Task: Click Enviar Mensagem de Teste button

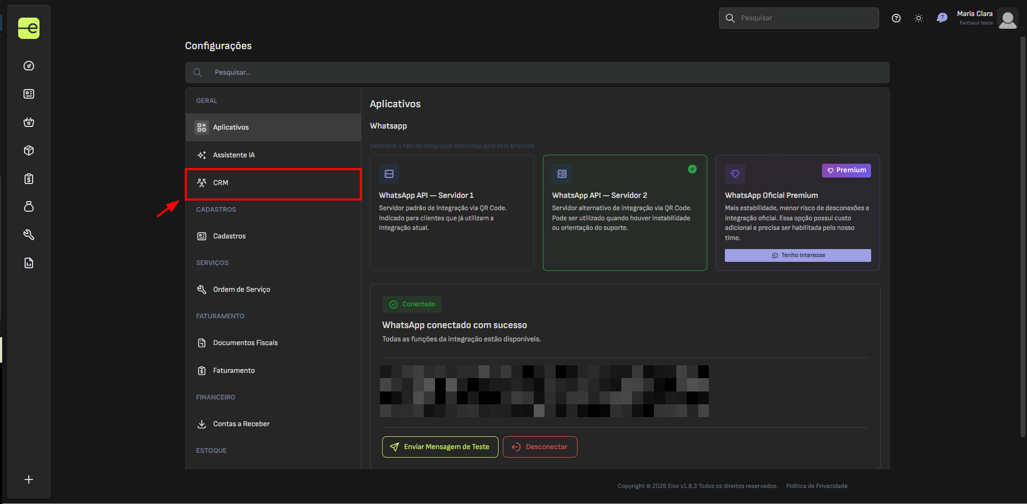Action: click(440, 447)
